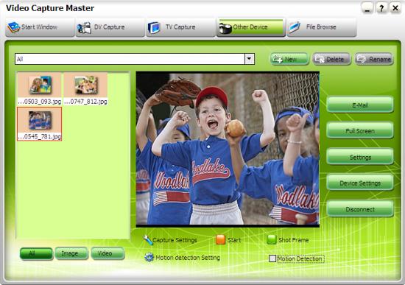
Task: Click the TV Capture monitor icon
Action: click(154, 28)
